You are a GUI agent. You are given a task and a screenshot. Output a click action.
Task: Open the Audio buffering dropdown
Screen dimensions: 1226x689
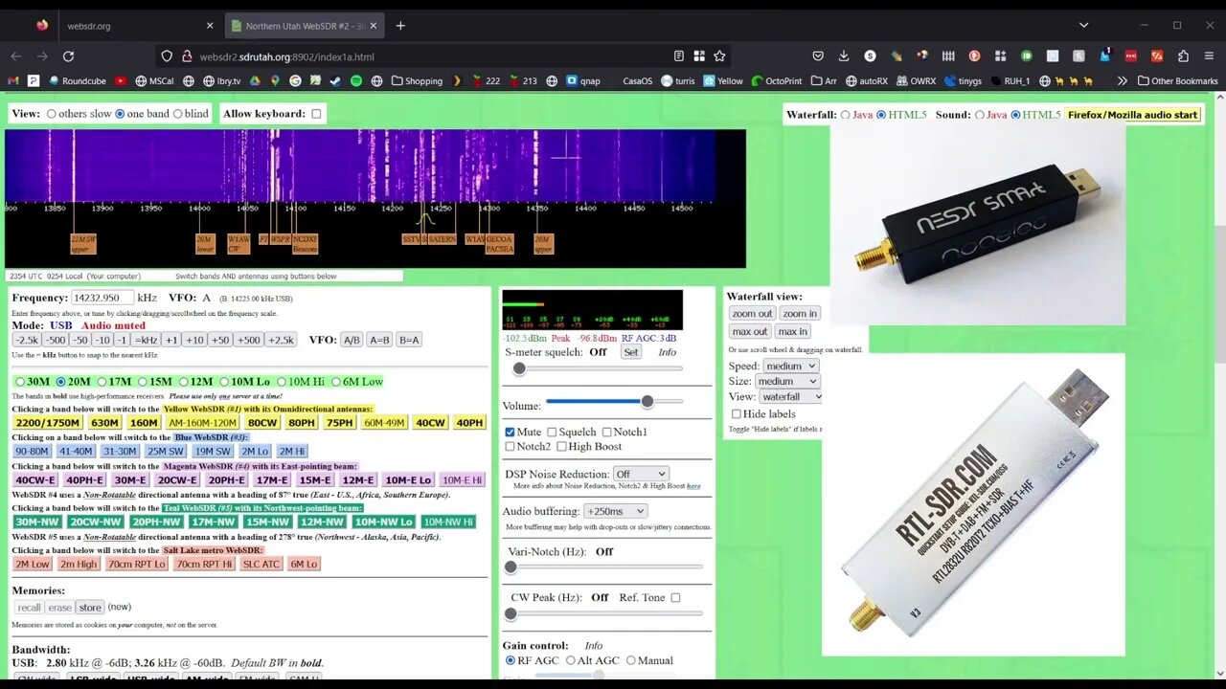(614, 511)
